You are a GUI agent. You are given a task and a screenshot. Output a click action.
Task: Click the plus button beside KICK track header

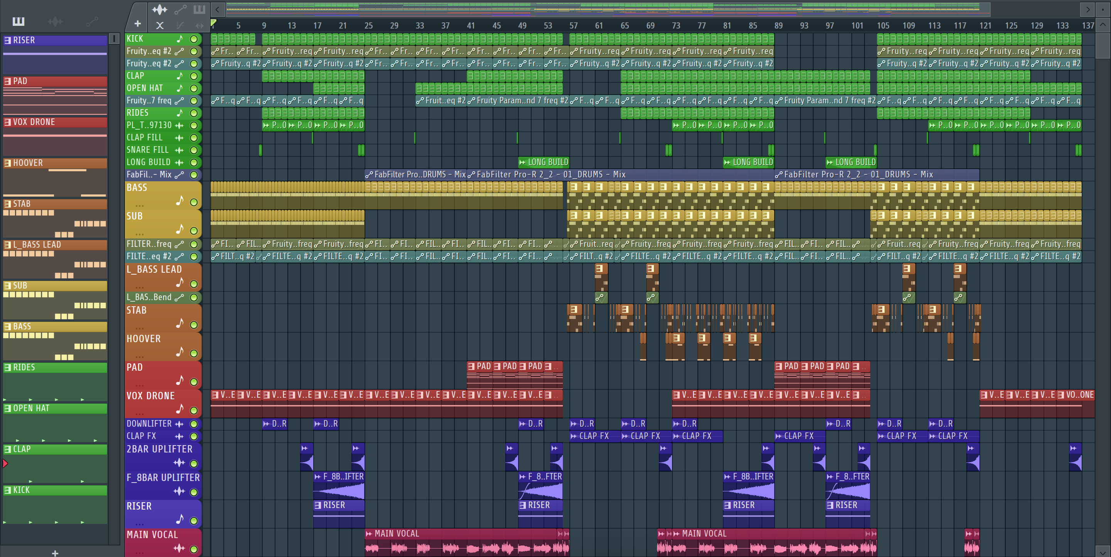(x=138, y=24)
